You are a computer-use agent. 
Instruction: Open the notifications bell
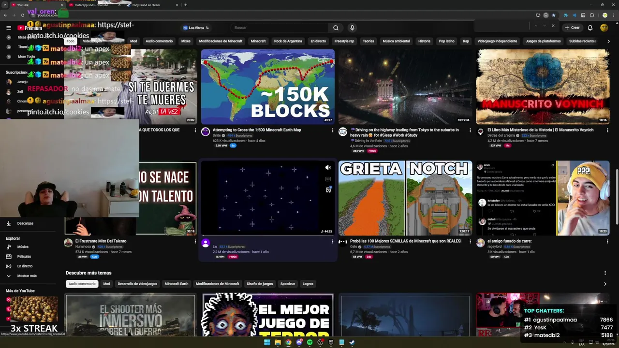(590, 28)
